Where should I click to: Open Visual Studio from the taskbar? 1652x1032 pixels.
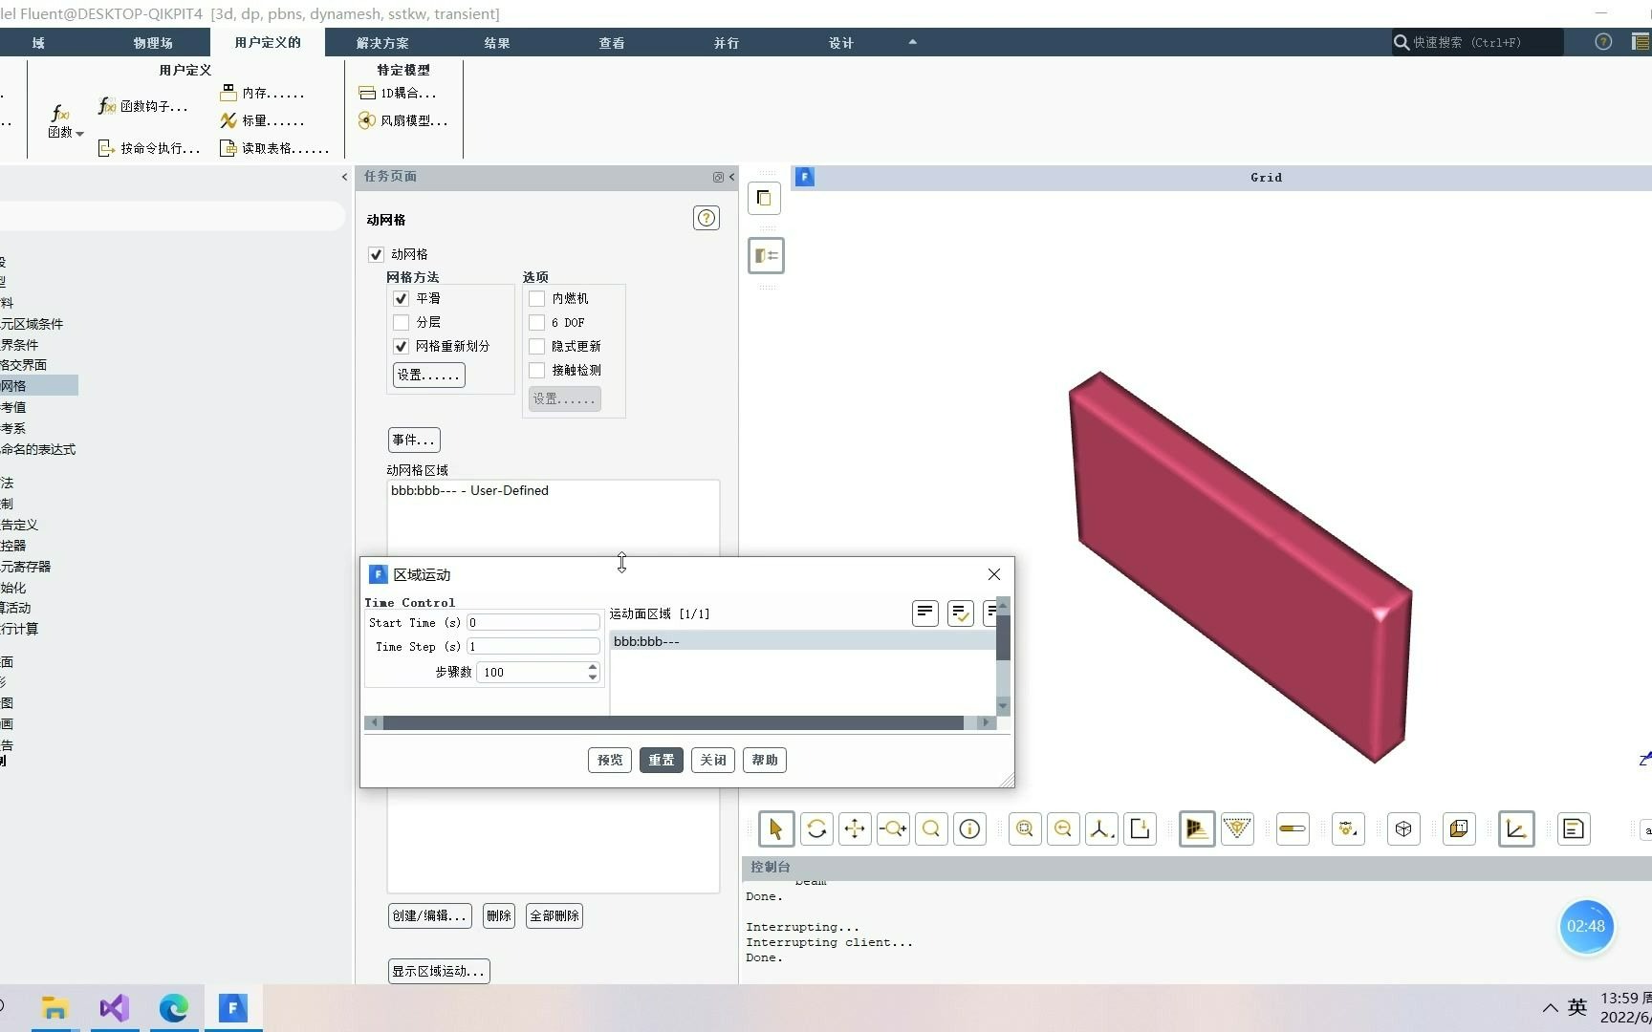(114, 1008)
